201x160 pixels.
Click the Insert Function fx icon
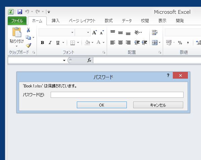89,60
